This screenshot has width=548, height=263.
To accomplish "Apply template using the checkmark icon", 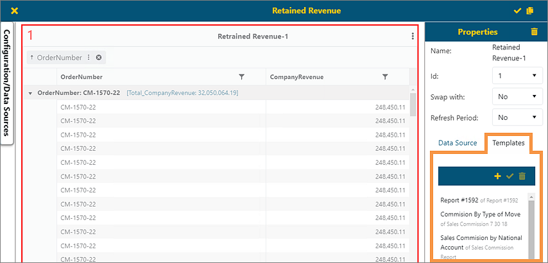I will tap(509, 176).
